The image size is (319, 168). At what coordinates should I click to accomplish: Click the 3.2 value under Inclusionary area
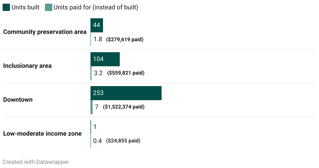coord(98,73)
